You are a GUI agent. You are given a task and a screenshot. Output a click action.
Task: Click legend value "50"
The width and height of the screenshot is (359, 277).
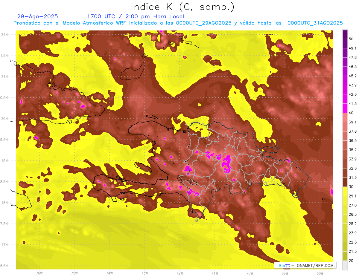click(x=352, y=39)
